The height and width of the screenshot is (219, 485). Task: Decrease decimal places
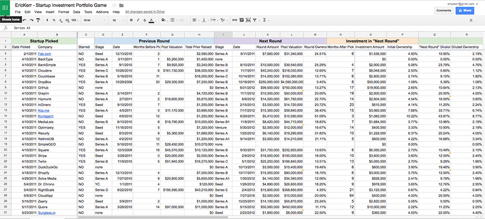point(60,20)
